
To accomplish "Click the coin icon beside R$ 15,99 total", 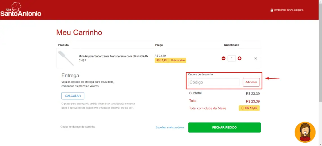I will tap(242, 108).
